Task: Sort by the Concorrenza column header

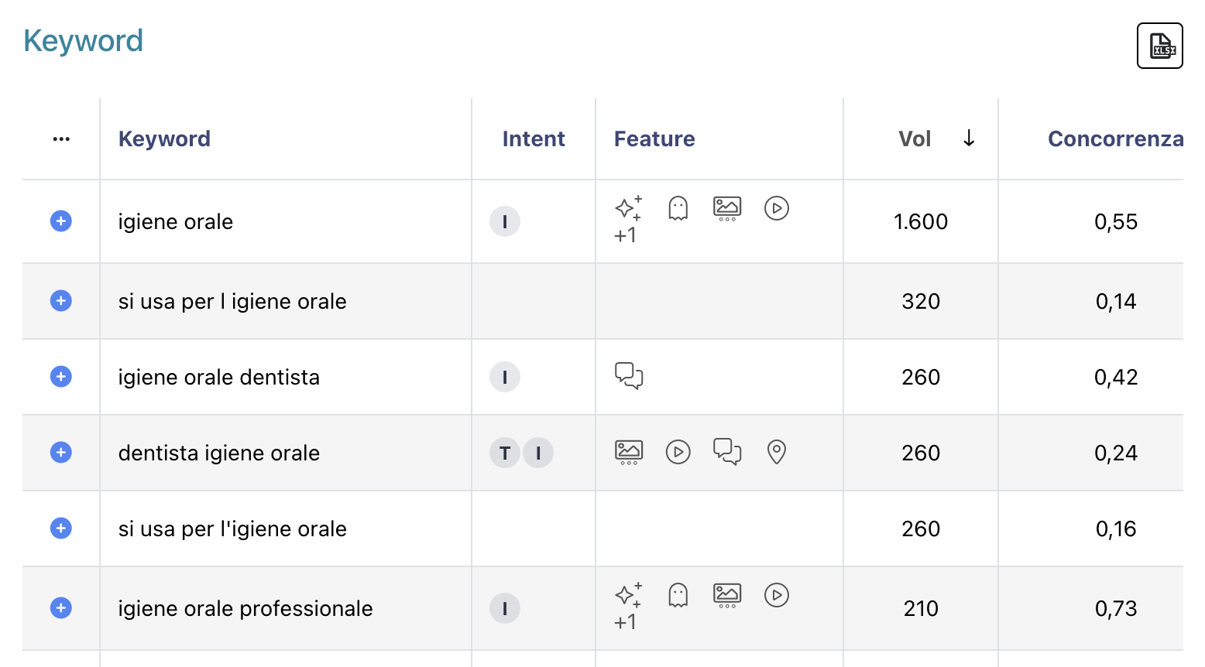Action: (x=1115, y=139)
